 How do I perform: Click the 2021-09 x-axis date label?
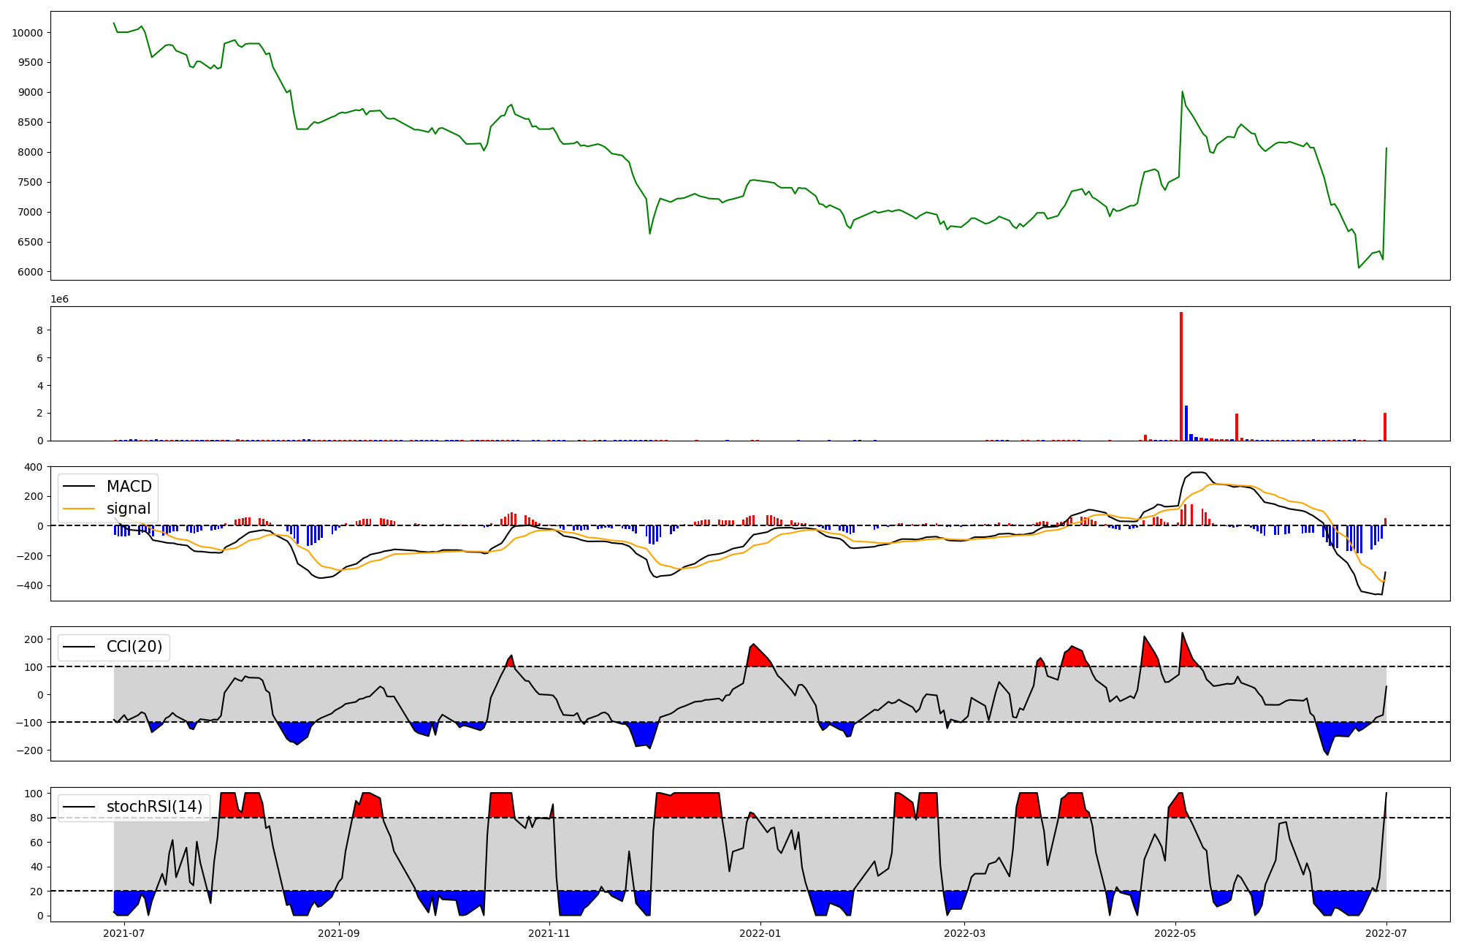coord(339,932)
